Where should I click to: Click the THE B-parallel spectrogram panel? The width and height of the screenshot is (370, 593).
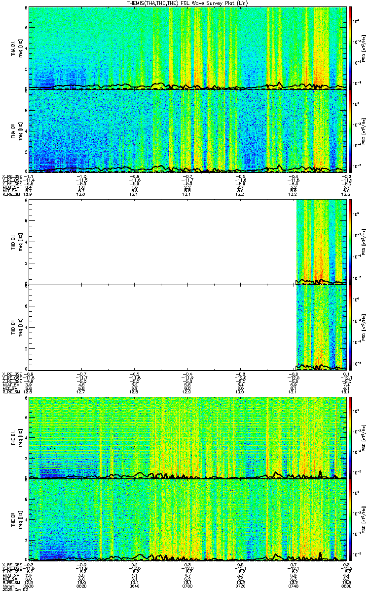188,520
